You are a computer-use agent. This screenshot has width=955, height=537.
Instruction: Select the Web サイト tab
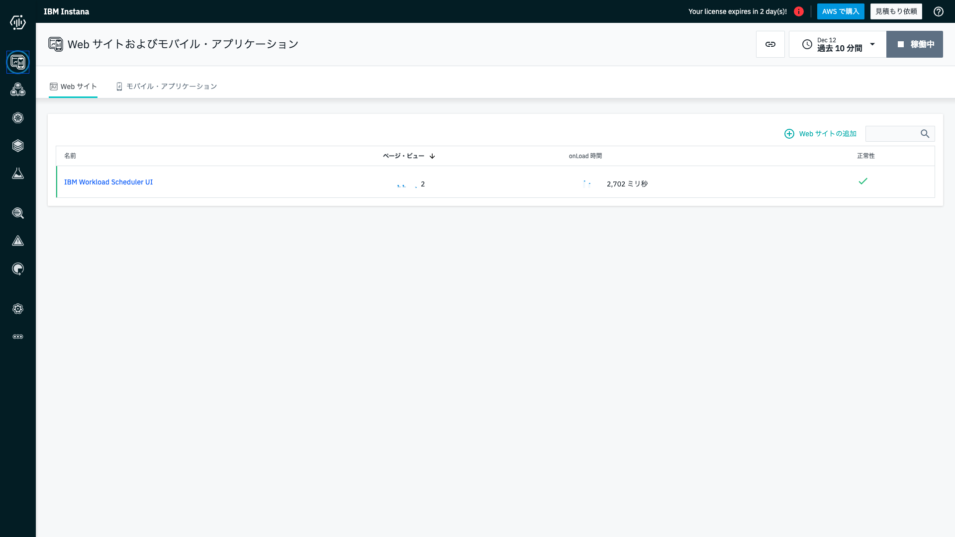73,86
